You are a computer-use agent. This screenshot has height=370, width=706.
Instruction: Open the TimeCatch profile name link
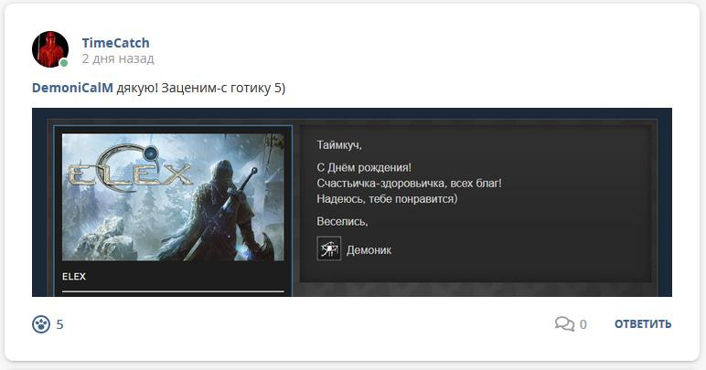point(116,43)
